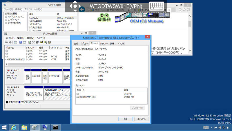
Task: Click Action Center flag tray icon
Action: (215, 128)
